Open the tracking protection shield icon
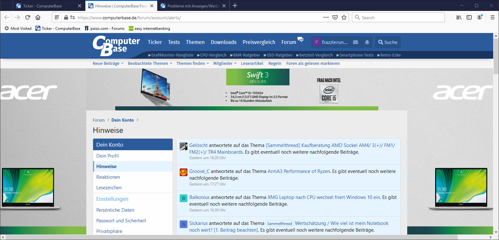Screen dimensions: 499x240 coord(57,17)
